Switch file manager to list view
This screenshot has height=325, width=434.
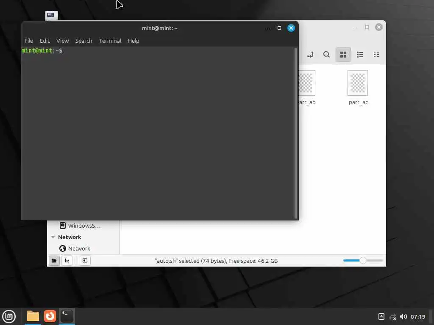click(360, 55)
